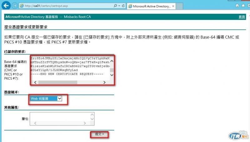Click the 提交憑證要求或更新要求 heading
Image resolution: width=250 pixels, height=142 pixels.
[26, 27]
